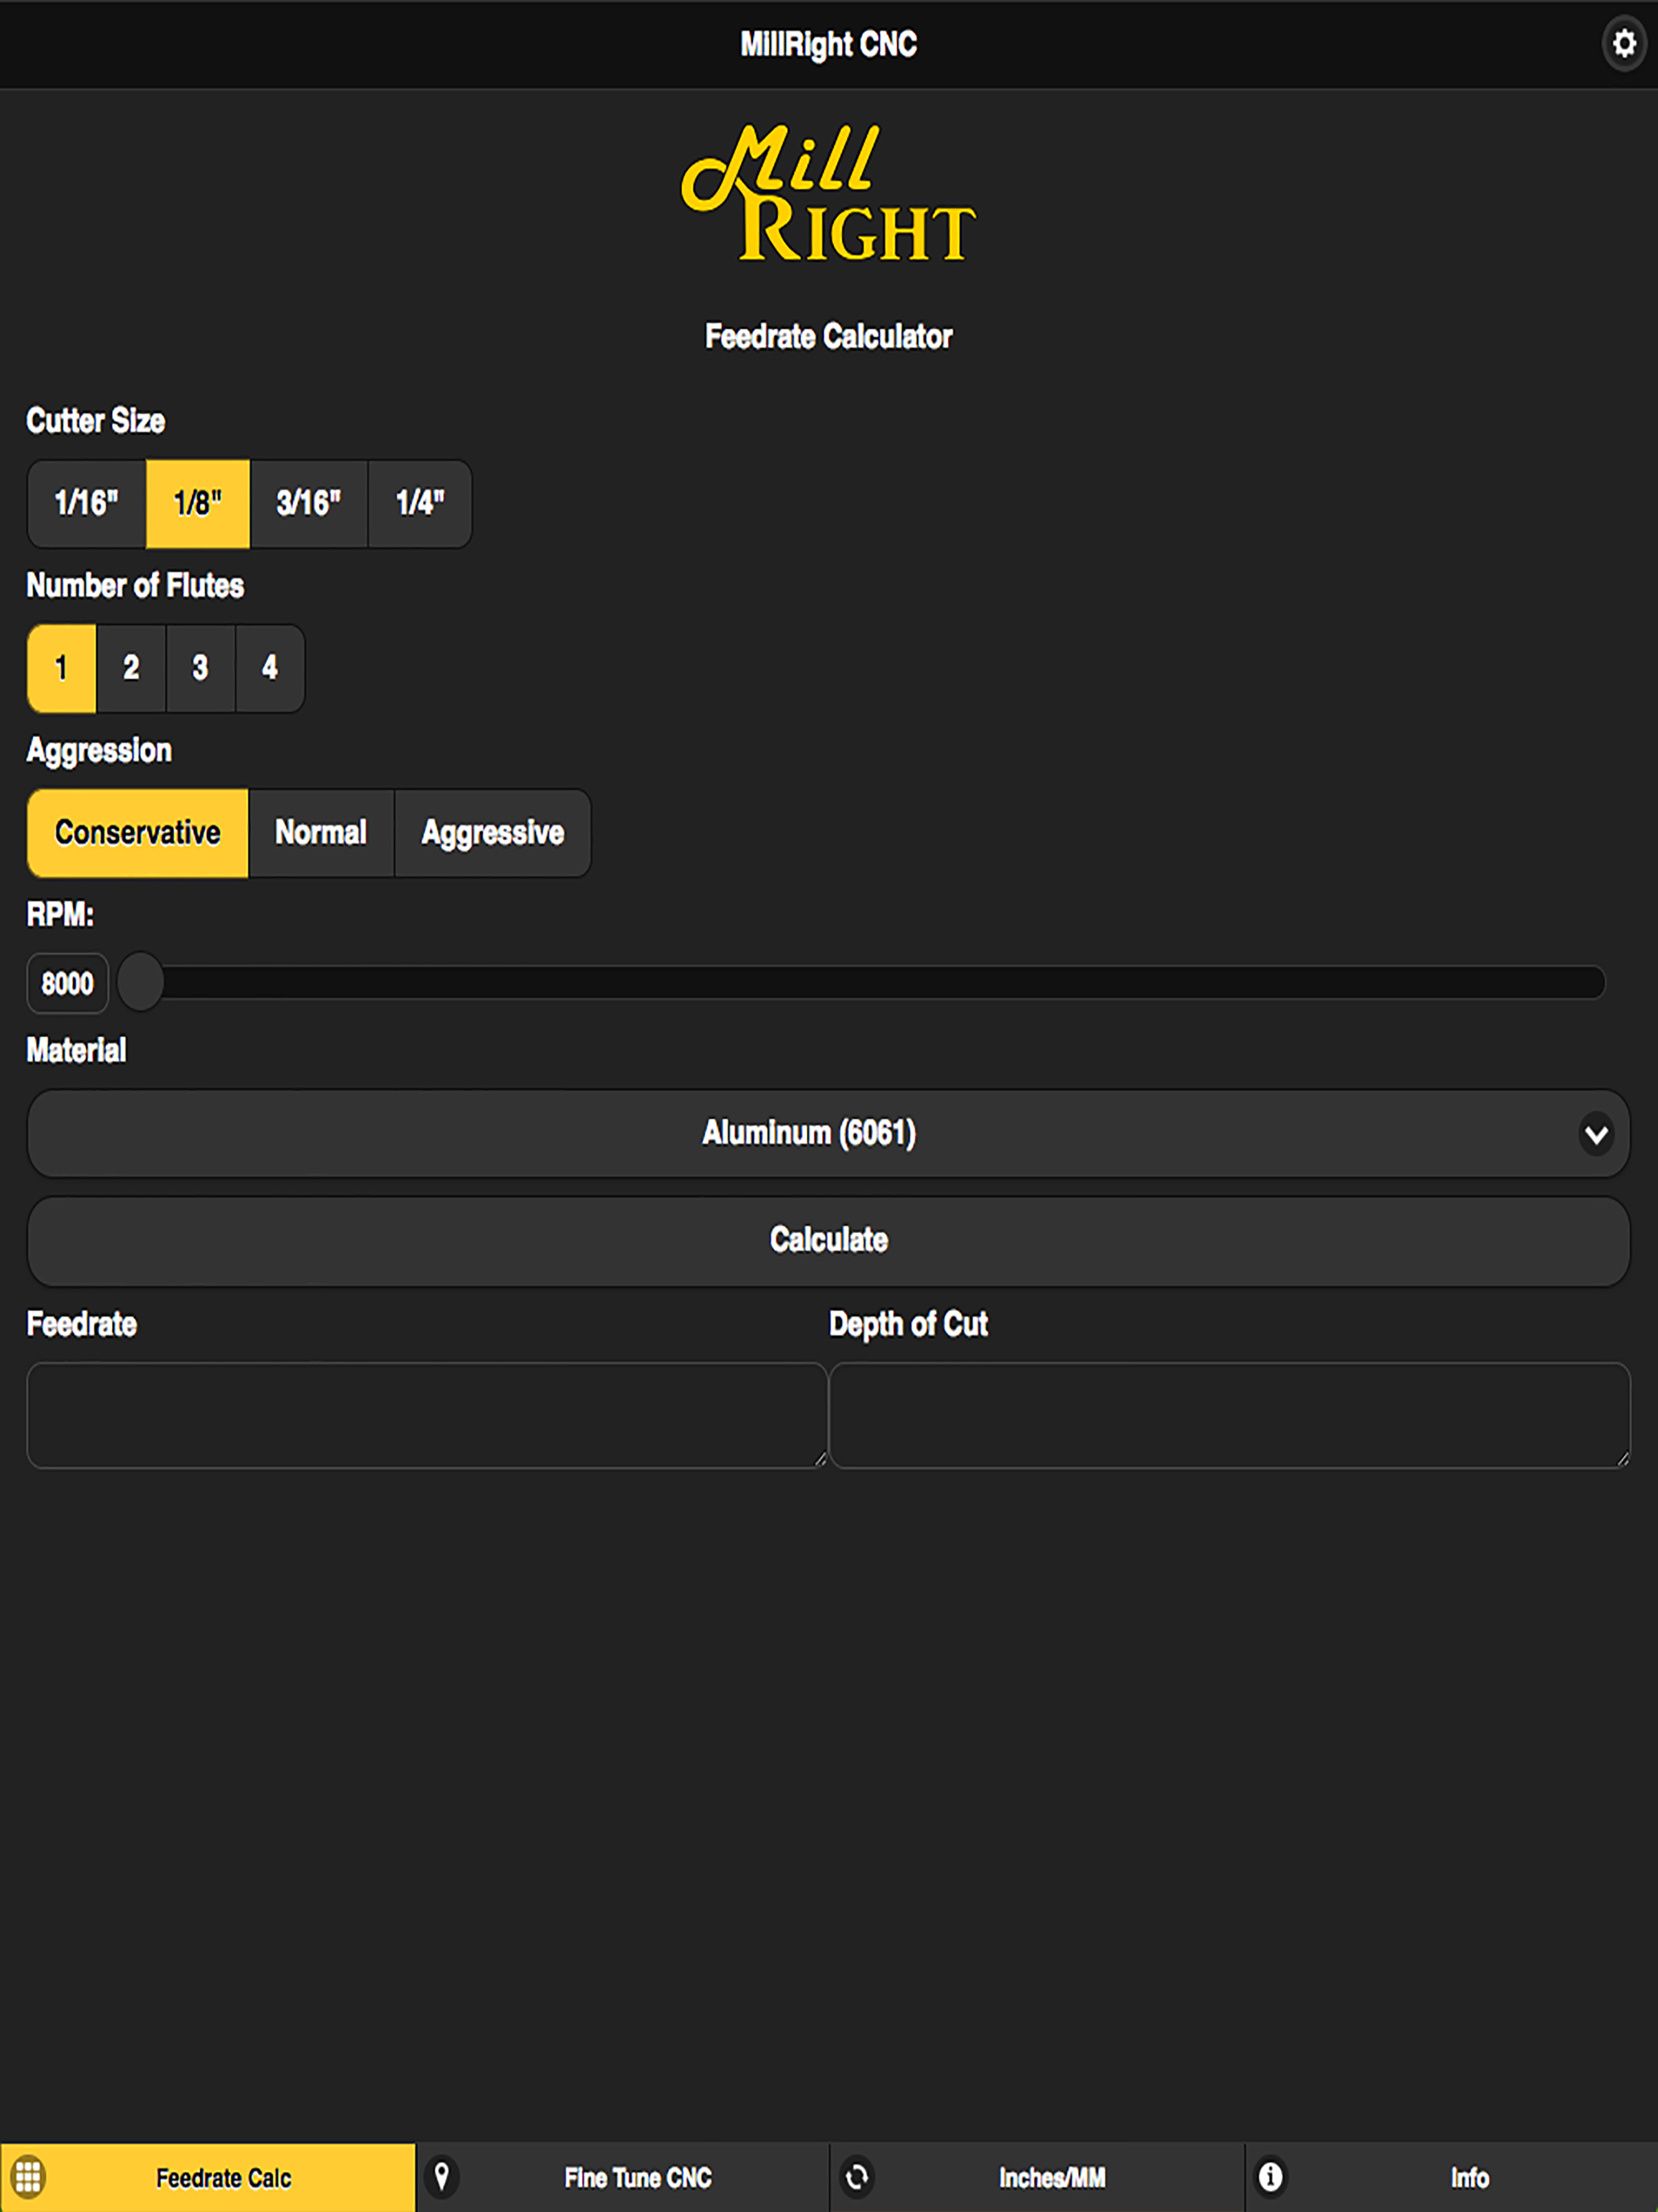Click the Calculate button
This screenshot has height=2212, width=1658.
pyautogui.click(x=829, y=1240)
